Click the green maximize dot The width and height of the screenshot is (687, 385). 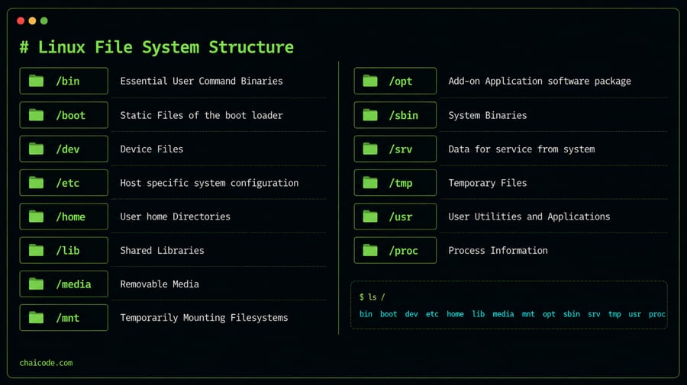(44, 21)
